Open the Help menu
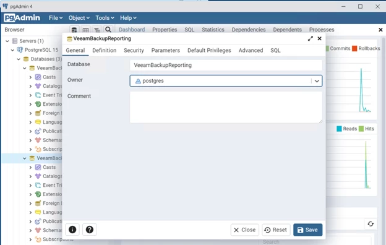Viewport: 386px width, 245px height. tap(128, 18)
